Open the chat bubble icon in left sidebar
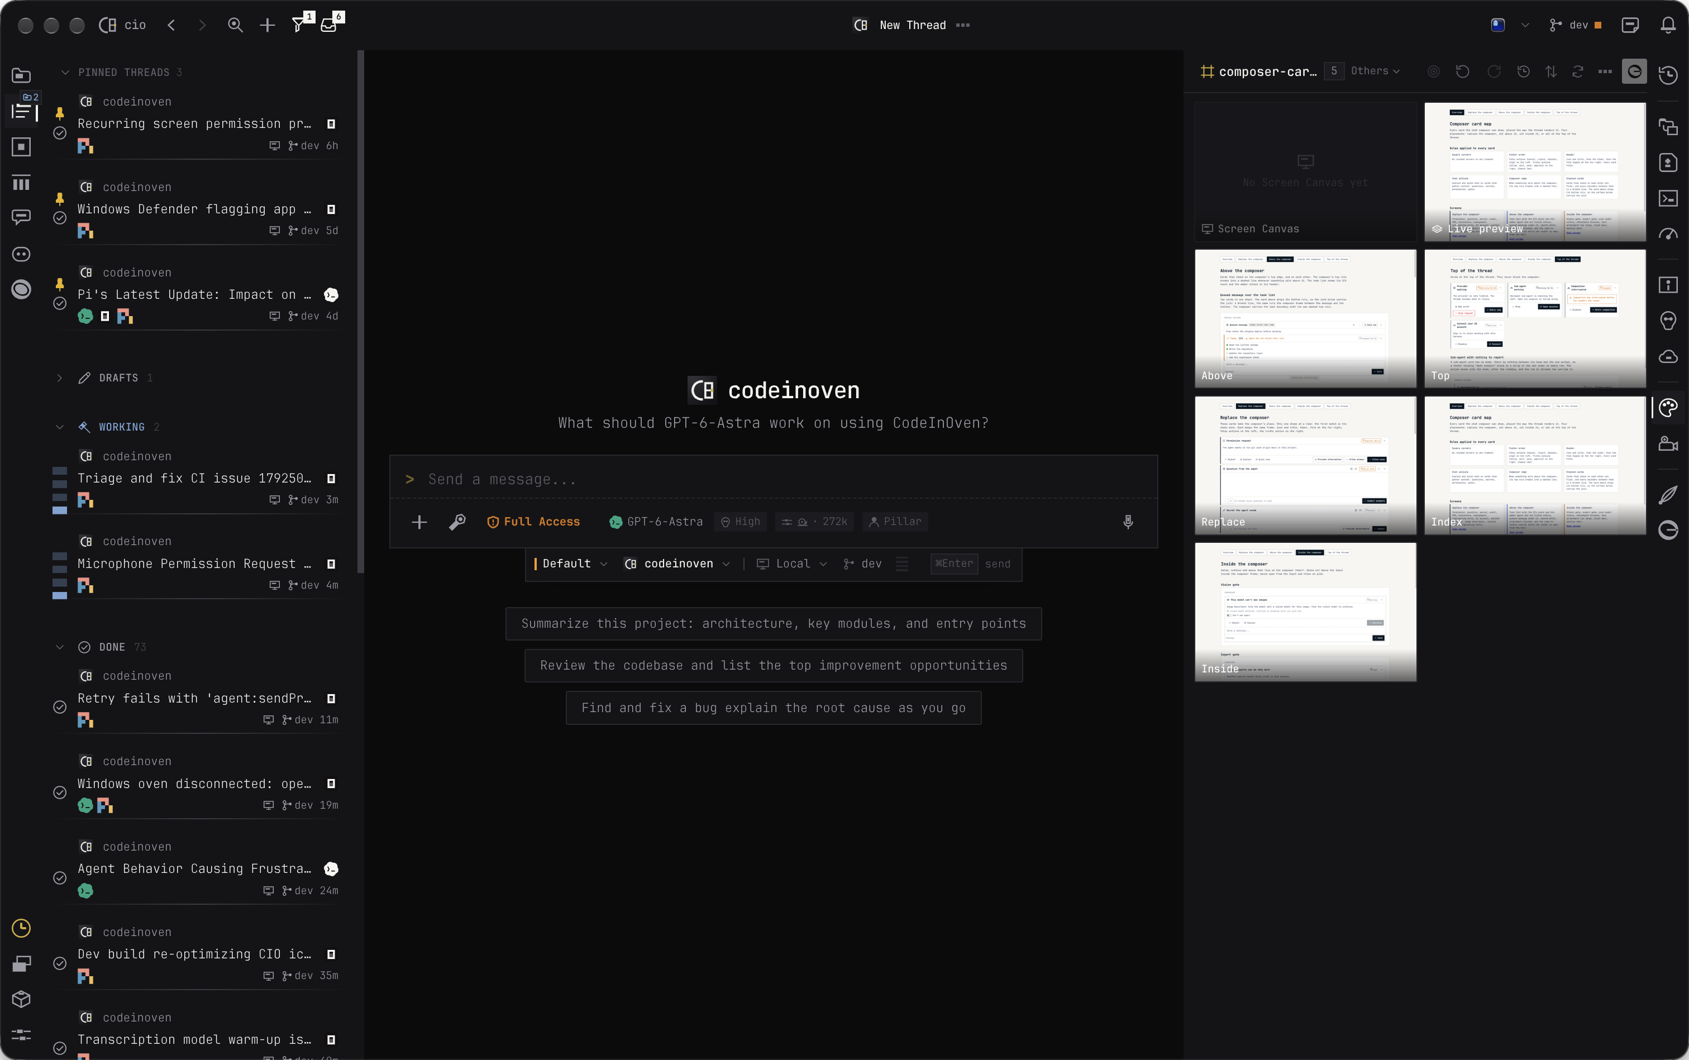The image size is (1689, 1060). point(22,217)
